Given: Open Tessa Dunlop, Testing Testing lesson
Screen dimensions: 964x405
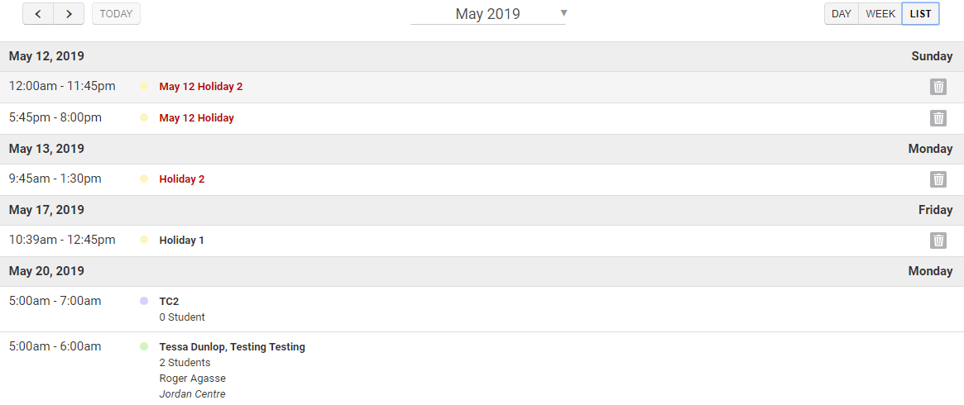Looking at the screenshot, I should click(233, 347).
